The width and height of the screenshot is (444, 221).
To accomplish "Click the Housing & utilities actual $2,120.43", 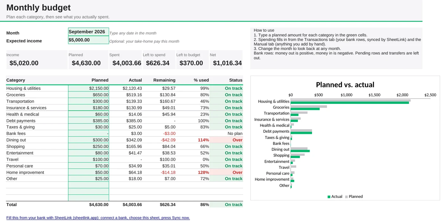I will coord(132,88).
